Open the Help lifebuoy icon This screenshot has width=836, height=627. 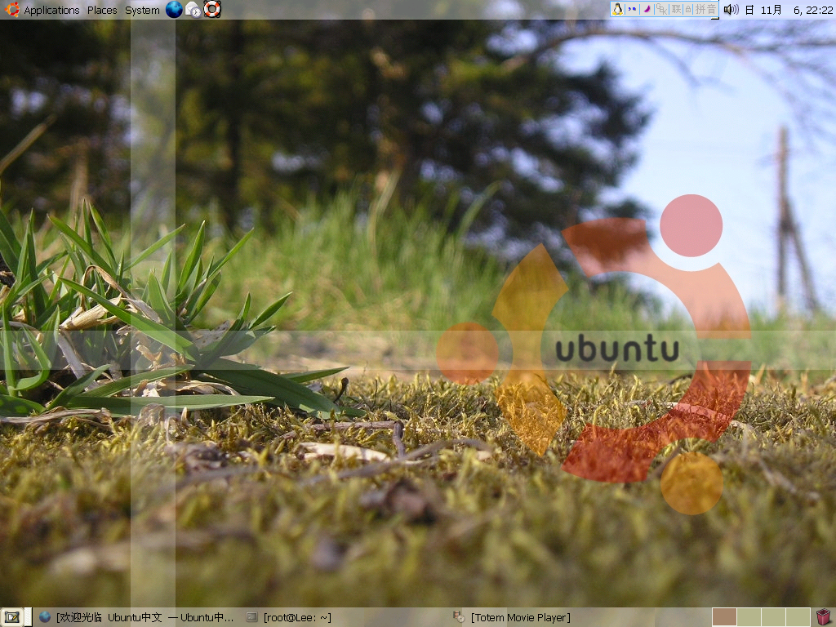click(x=212, y=10)
